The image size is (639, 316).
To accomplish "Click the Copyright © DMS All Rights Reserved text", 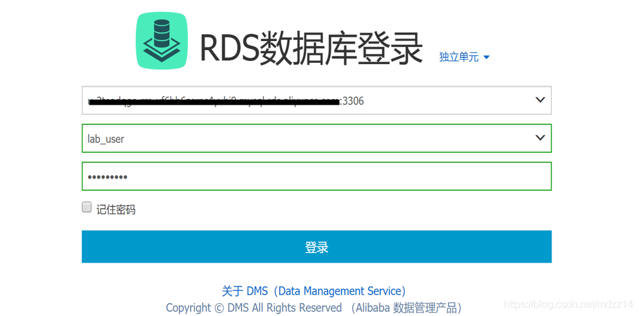I will click(254, 308).
